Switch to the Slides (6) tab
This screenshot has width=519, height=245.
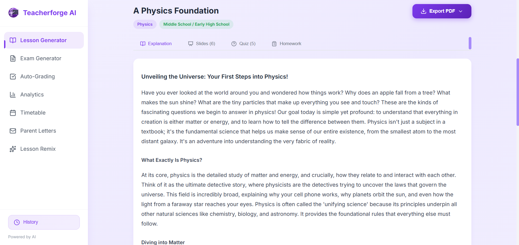[x=202, y=44]
